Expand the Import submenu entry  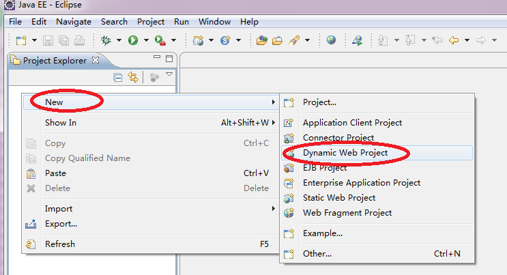[151, 209]
